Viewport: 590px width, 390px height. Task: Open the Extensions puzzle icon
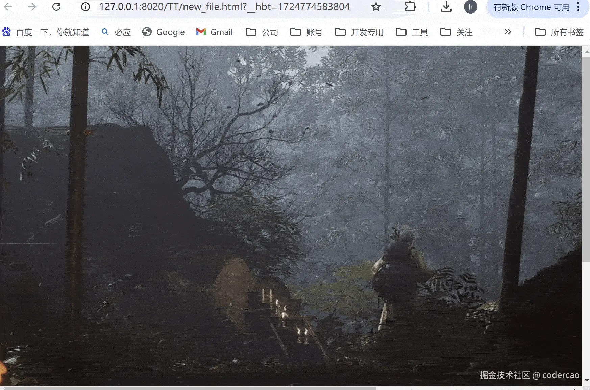tap(410, 7)
